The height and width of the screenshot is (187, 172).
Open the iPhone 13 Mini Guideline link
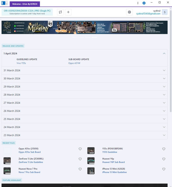click(114, 172)
